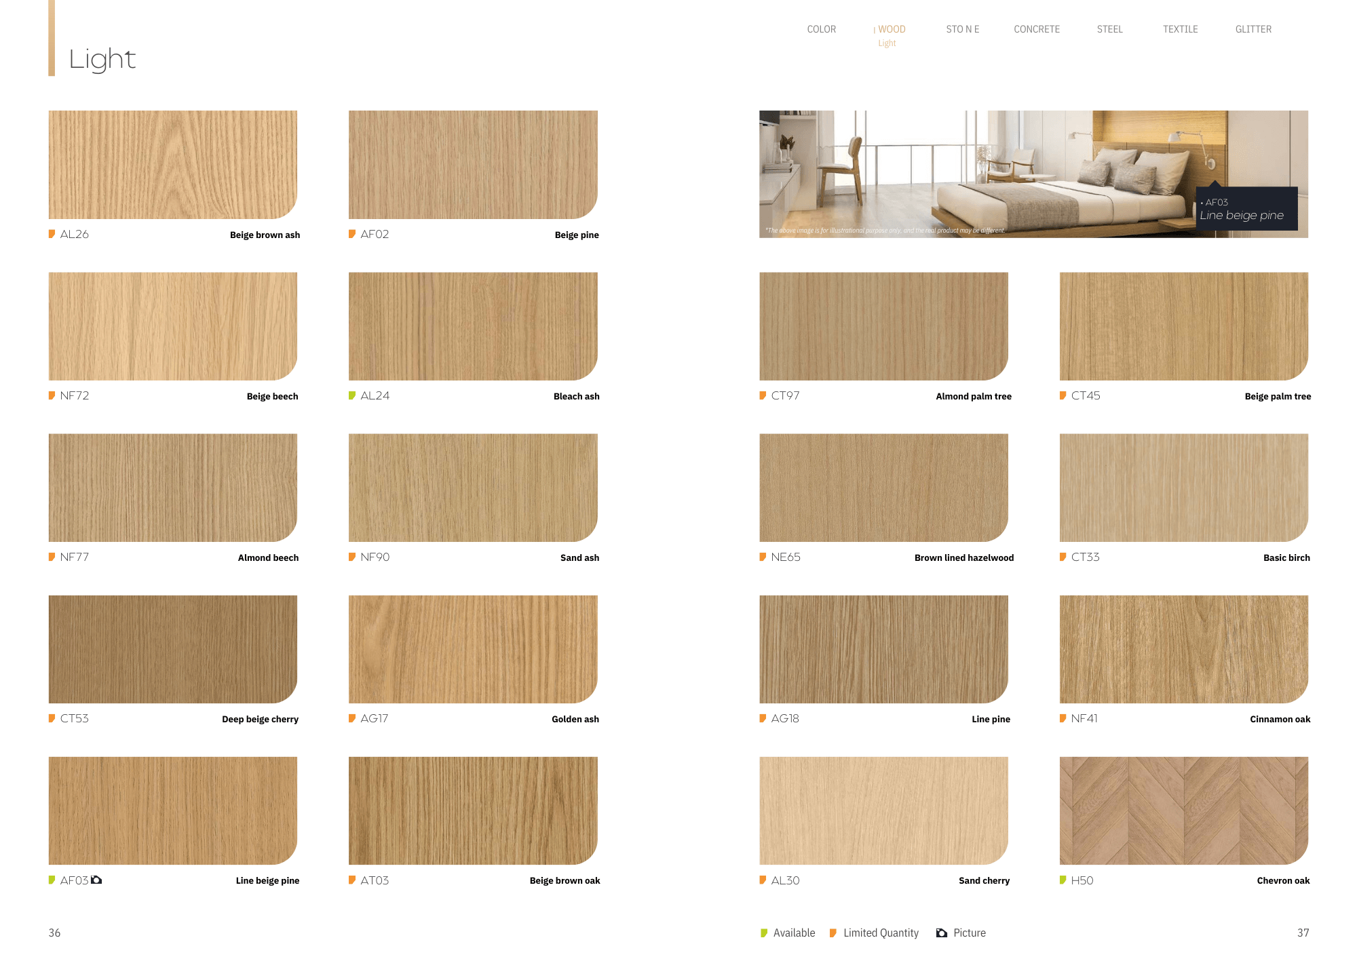Click the green marker beside AL24
The image size is (1357, 959).
(x=352, y=395)
